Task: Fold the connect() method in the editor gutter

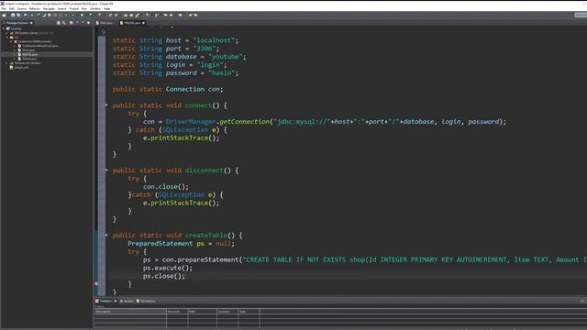Action: pyautogui.click(x=106, y=105)
